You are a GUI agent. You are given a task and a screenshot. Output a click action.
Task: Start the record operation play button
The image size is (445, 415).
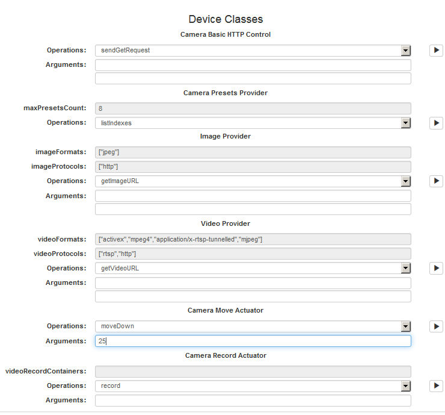click(x=436, y=386)
